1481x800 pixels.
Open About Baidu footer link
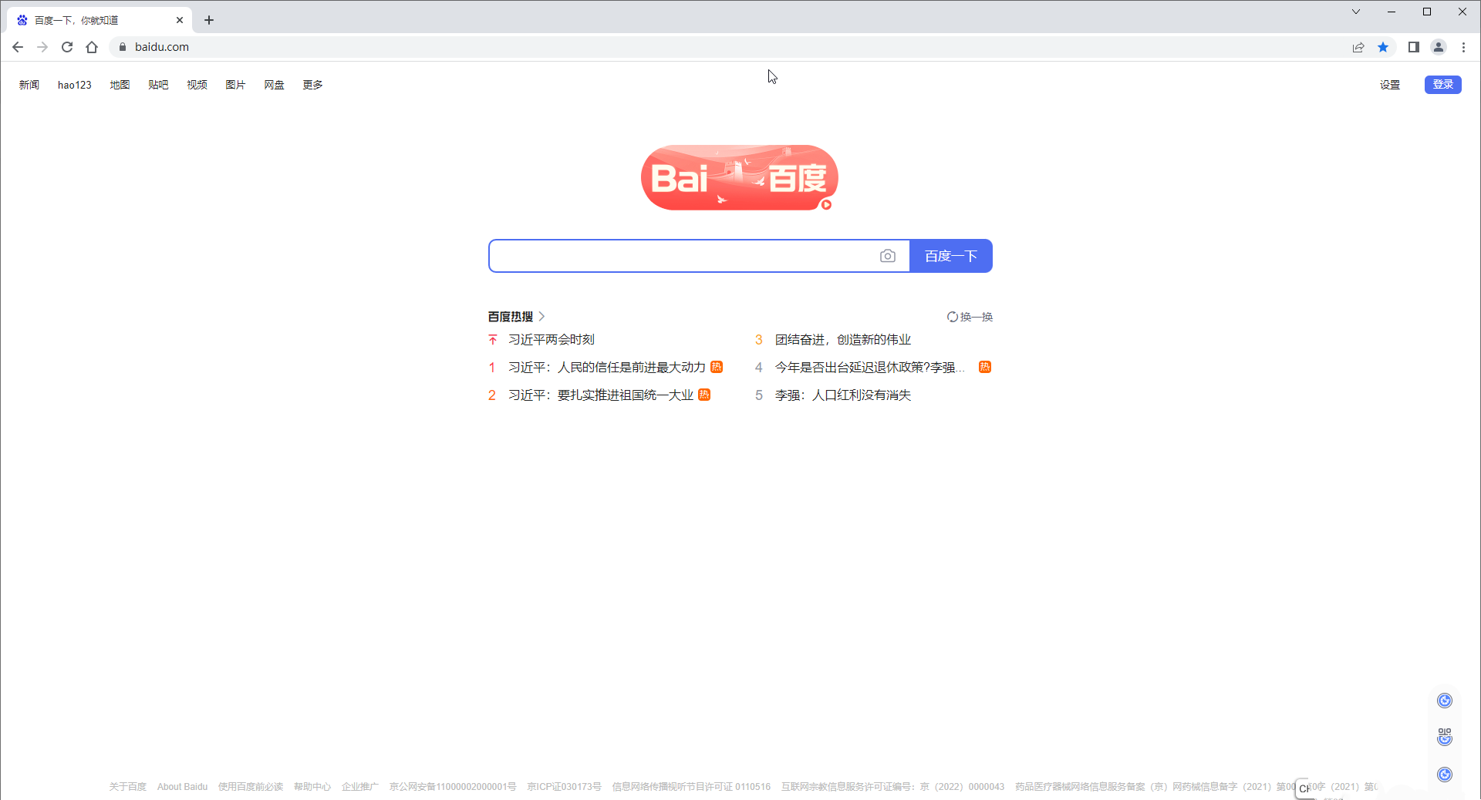(183, 787)
